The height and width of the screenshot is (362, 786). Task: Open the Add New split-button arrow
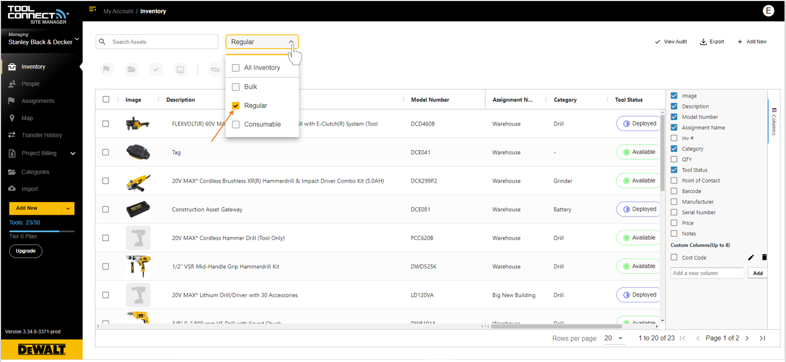tap(68, 208)
